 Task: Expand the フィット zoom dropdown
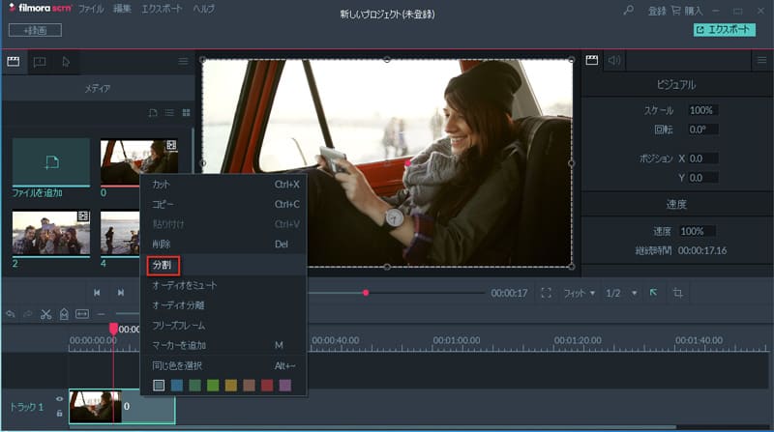(580, 292)
